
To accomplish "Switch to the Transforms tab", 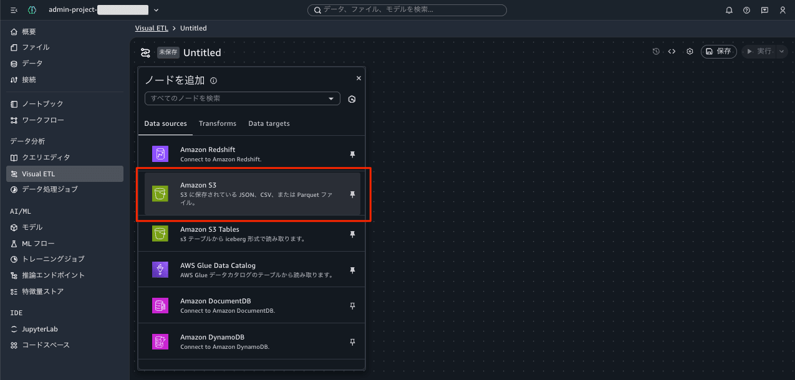I will click(x=218, y=123).
